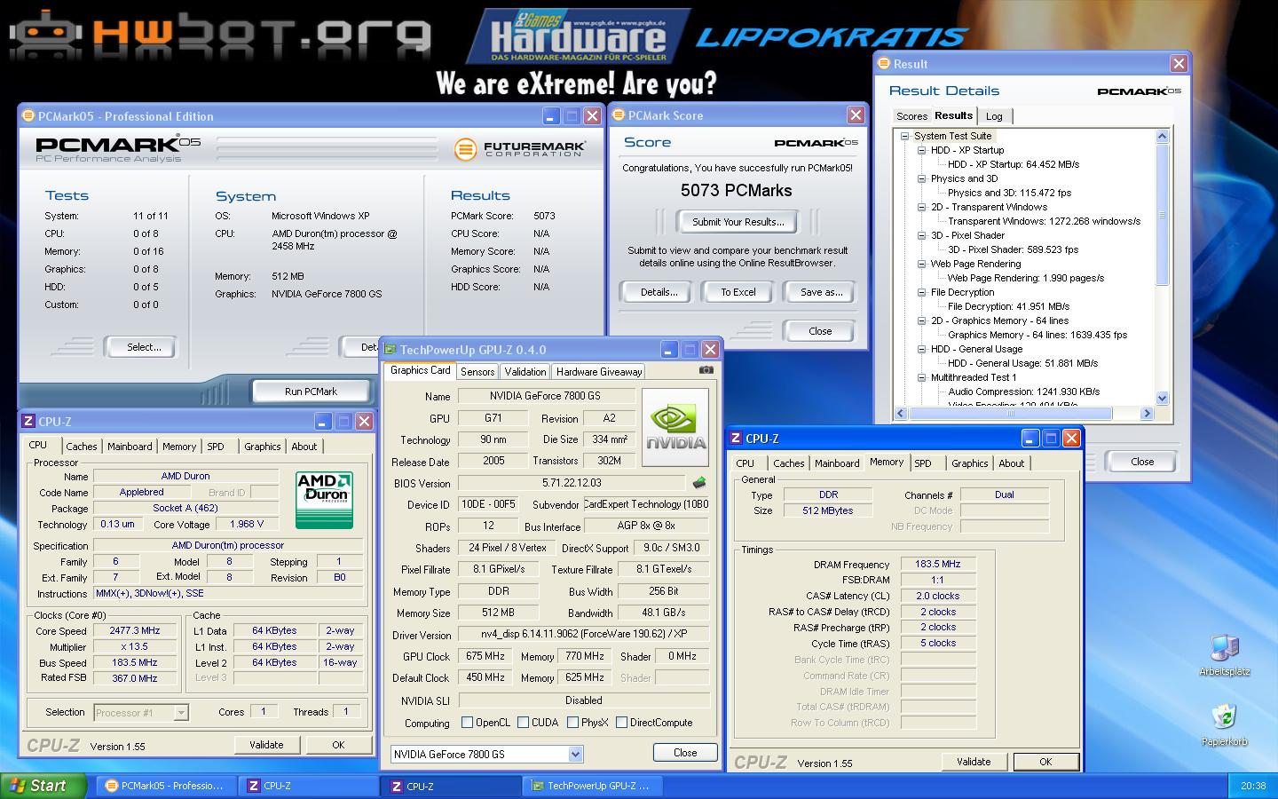This screenshot has height=799, width=1278.
Task: Click the vertical scrollbar up arrow in Results
Action: tap(1163, 136)
